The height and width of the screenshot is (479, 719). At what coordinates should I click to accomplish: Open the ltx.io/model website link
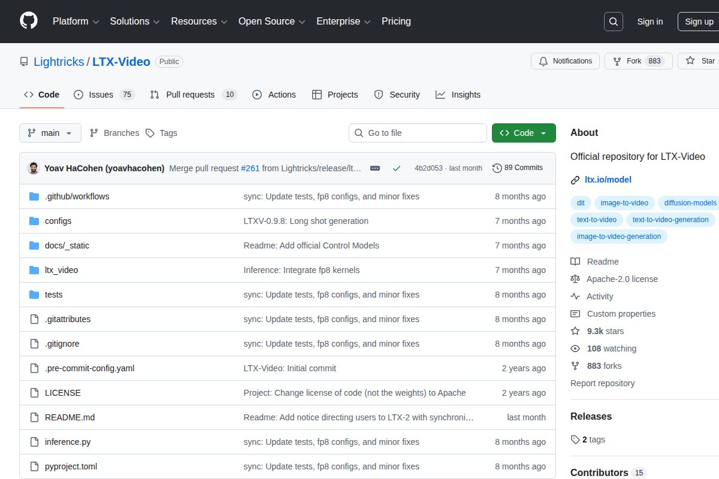click(x=608, y=180)
